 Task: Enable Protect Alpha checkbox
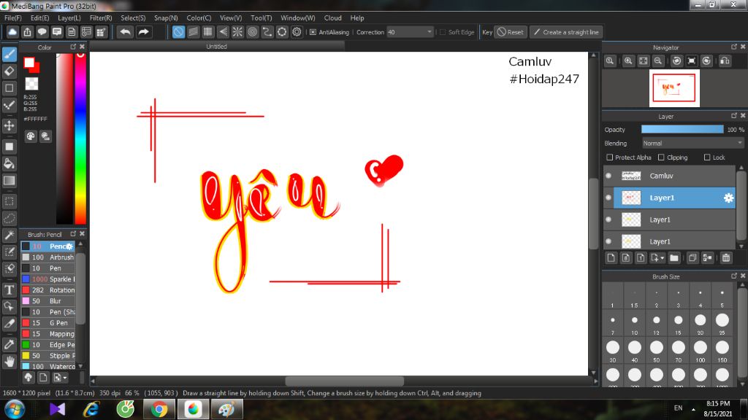pyautogui.click(x=609, y=157)
